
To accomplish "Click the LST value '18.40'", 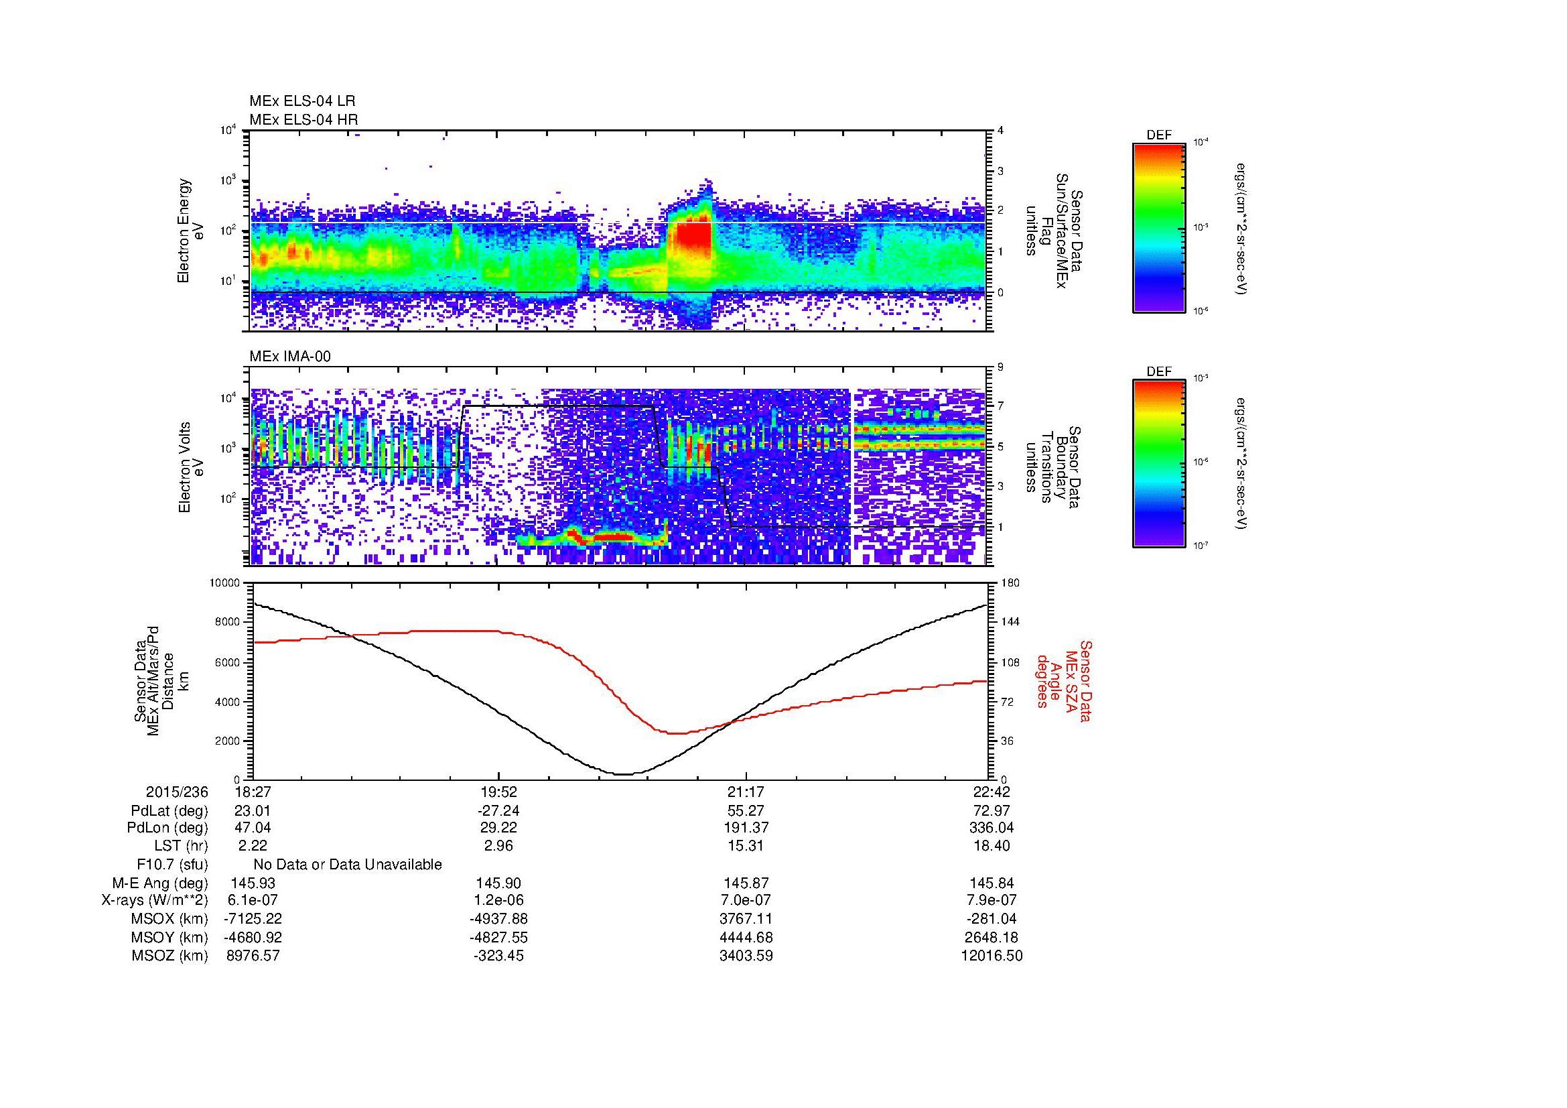I will point(992,846).
